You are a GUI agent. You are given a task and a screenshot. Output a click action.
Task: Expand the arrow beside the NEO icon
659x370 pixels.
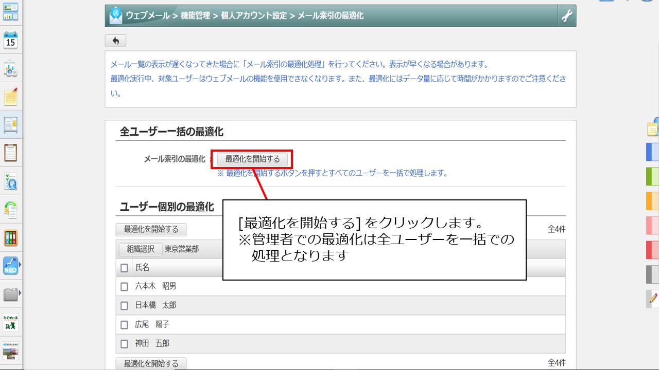point(20,265)
